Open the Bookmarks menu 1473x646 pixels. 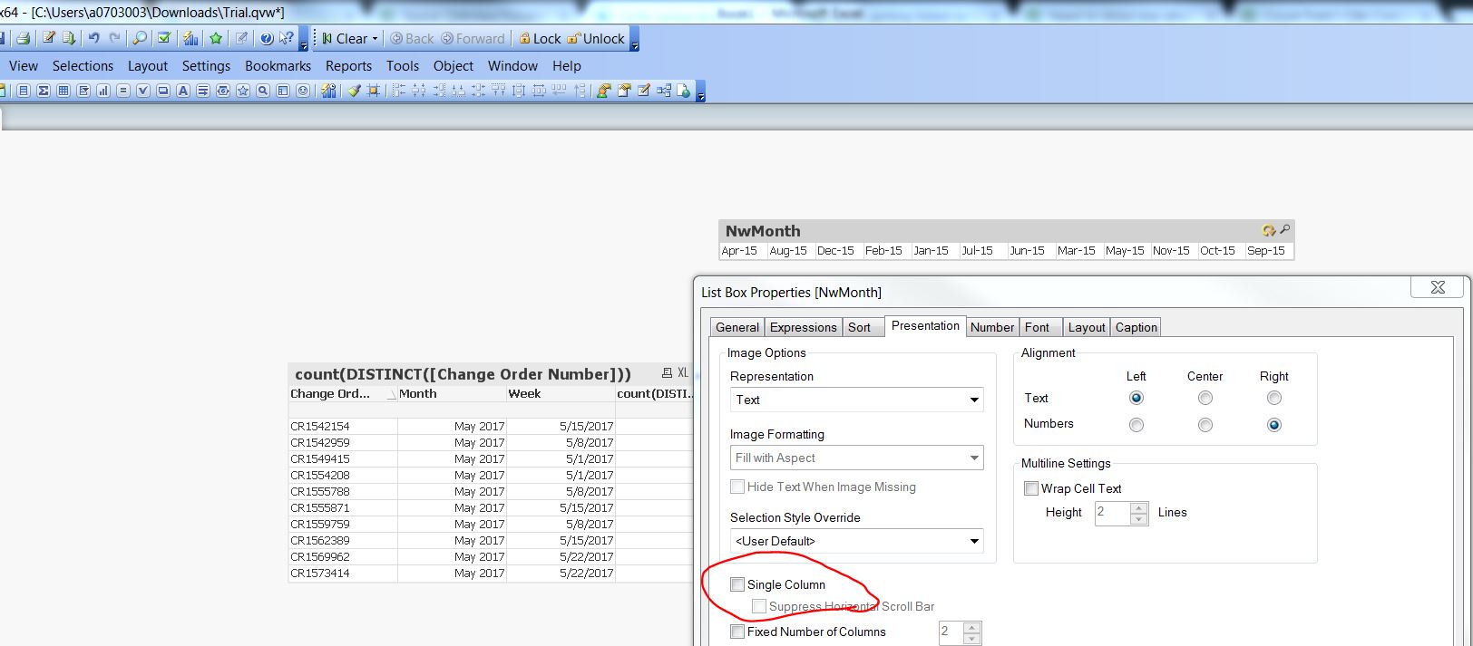278,66
